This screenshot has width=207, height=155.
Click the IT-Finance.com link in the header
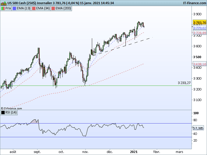(x=195, y=3)
